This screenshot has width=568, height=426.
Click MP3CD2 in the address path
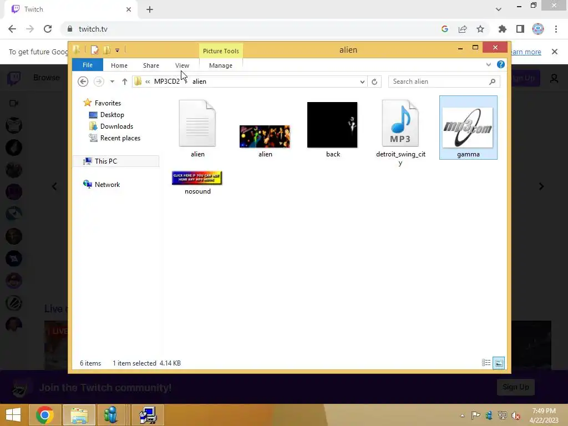166,81
